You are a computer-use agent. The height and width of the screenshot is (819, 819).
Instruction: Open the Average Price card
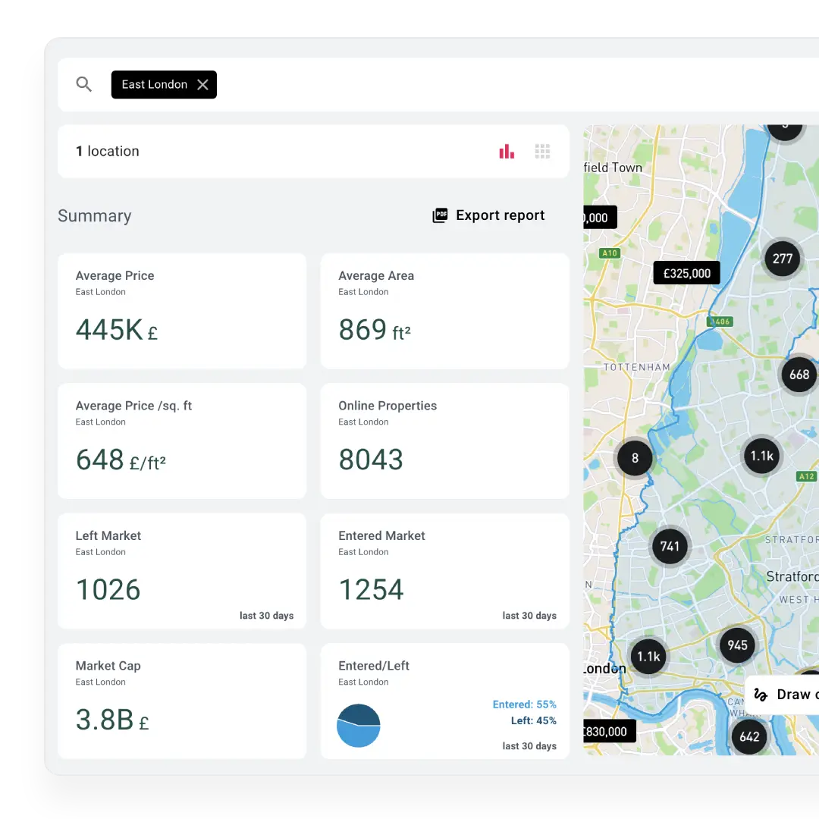182,311
